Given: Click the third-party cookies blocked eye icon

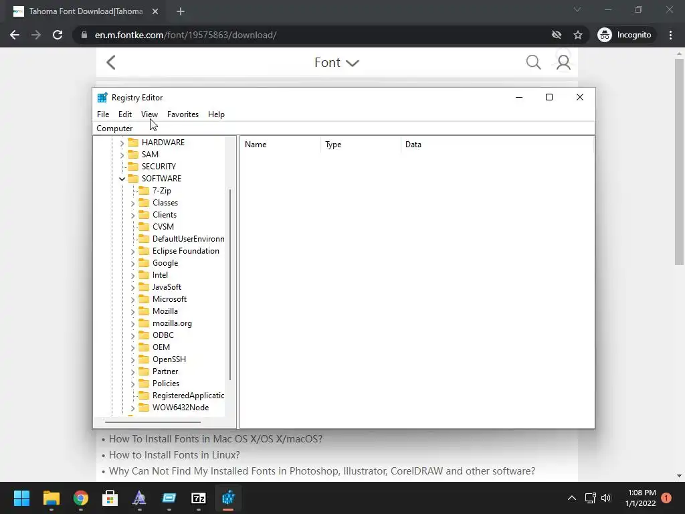Looking at the screenshot, I should click(x=557, y=35).
